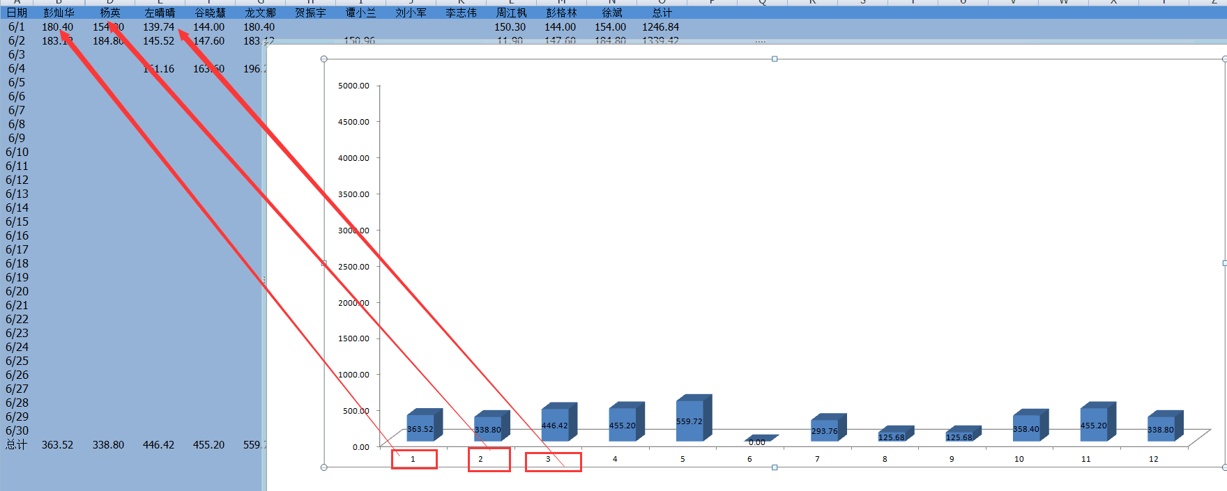Select the 左晴晴 name header cell
The width and height of the screenshot is (1227, 491).
160,13
